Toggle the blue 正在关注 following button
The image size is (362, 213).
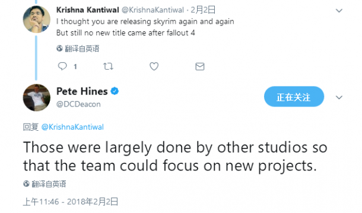click(x=294, y=96)
